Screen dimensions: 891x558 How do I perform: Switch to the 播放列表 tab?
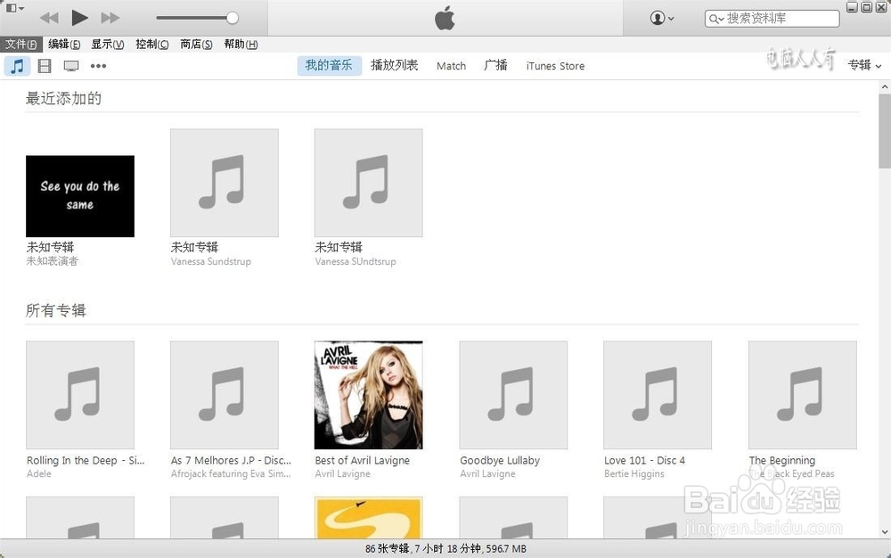(x=395, y=66)
